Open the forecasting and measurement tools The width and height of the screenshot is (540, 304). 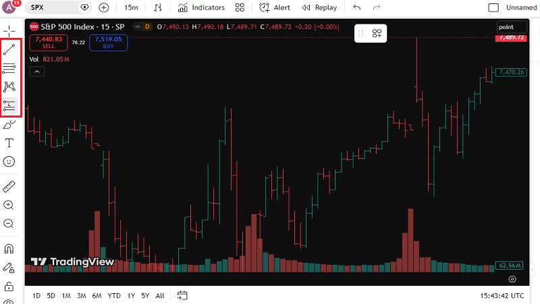(9, 105)
